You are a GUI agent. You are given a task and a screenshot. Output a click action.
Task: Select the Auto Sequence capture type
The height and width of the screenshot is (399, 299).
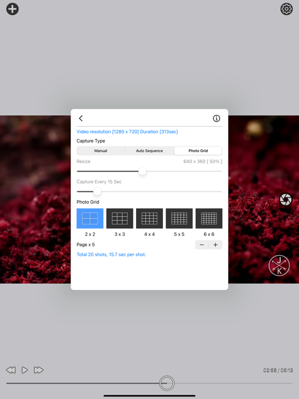tap(149, 151)
